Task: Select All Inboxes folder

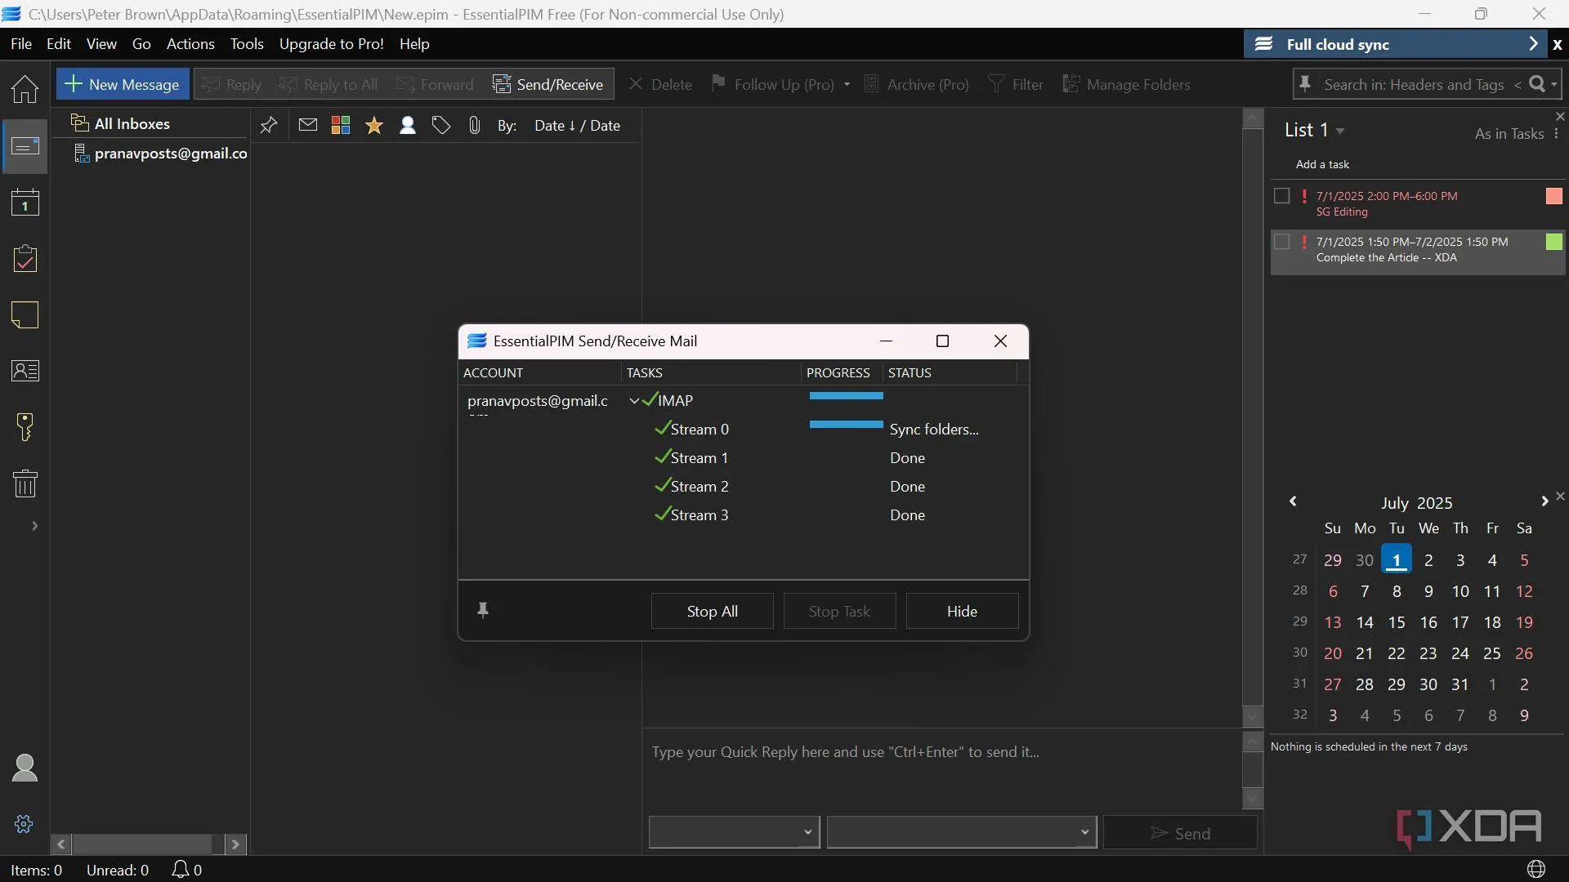Action: pos(121,123)
